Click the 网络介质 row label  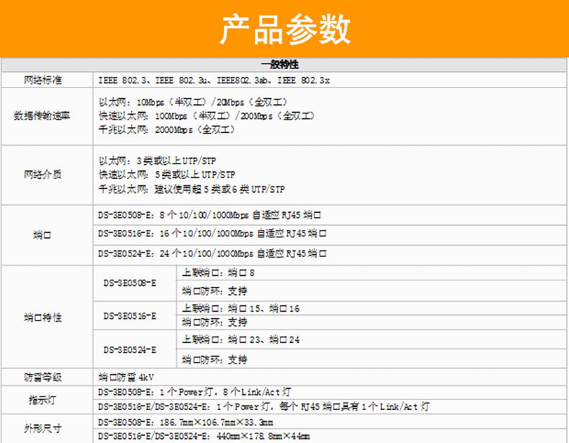42,175
